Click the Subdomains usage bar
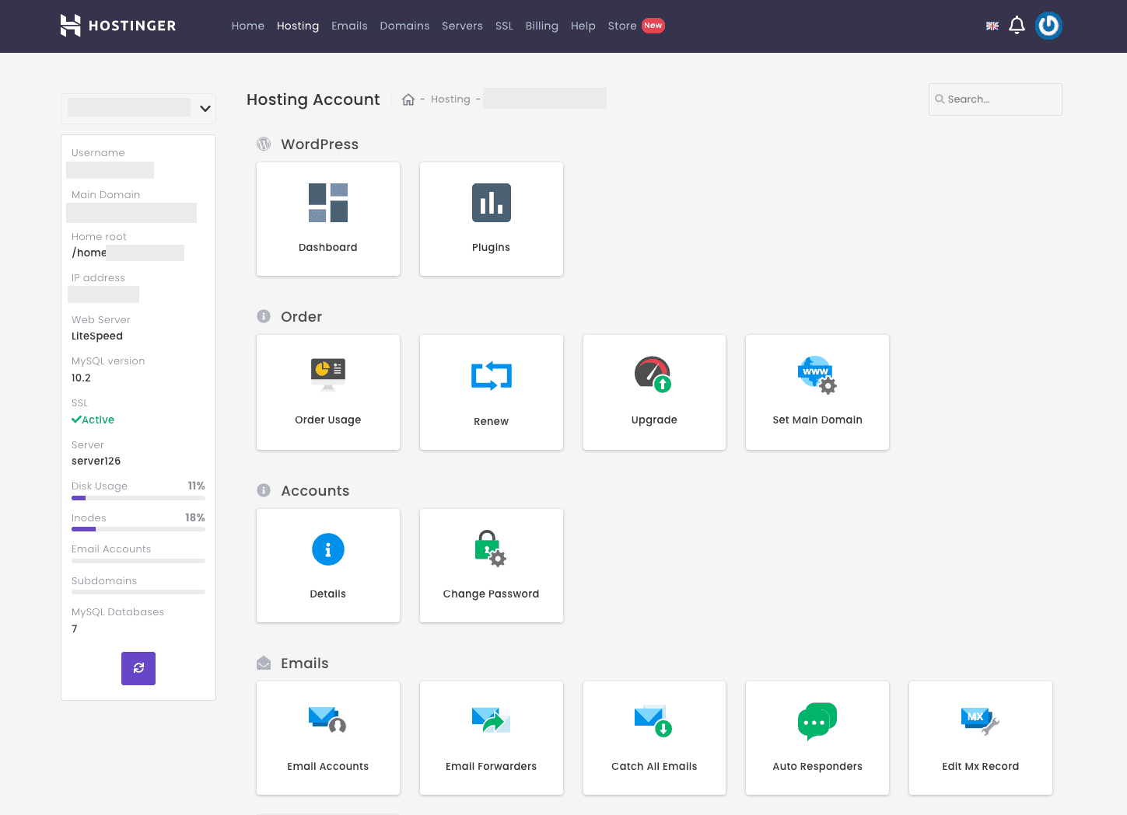This screenshot has height=815, width=1127. [x=138, y=592]
